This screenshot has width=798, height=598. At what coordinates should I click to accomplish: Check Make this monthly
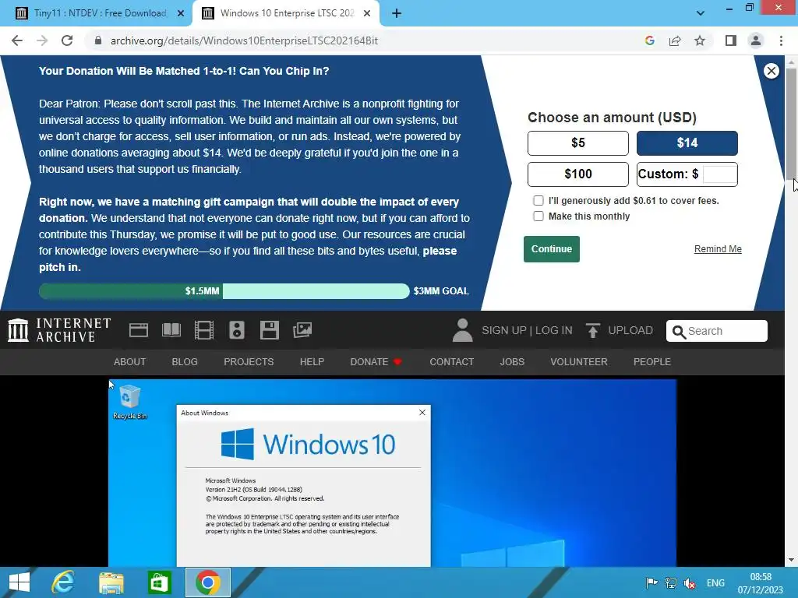(x=538, y=216)
